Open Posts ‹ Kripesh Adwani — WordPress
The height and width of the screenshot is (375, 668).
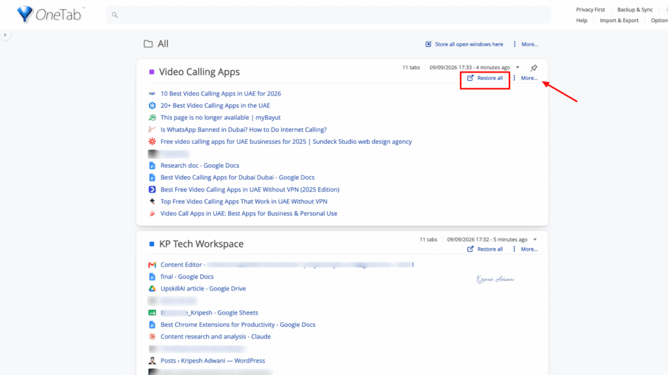point(213,361)
